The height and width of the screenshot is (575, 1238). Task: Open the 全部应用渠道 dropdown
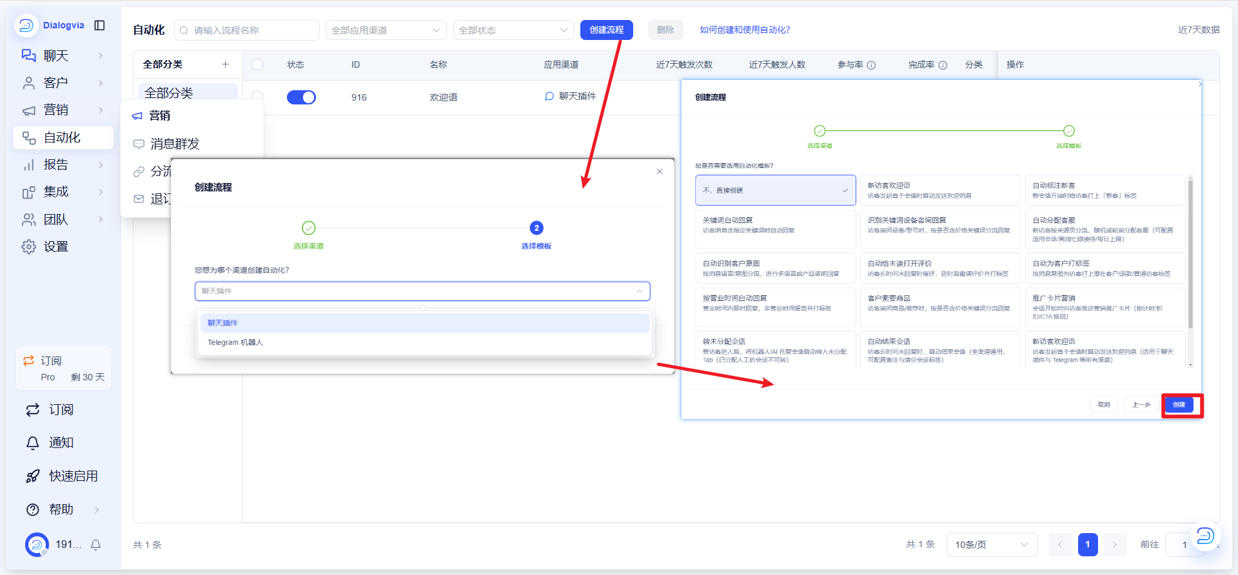click(x=386, y=30)
